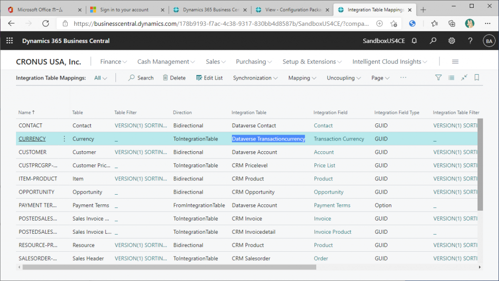499x281 pixels.
Task: Open the BA user account menu
Action: coord(489,41)
